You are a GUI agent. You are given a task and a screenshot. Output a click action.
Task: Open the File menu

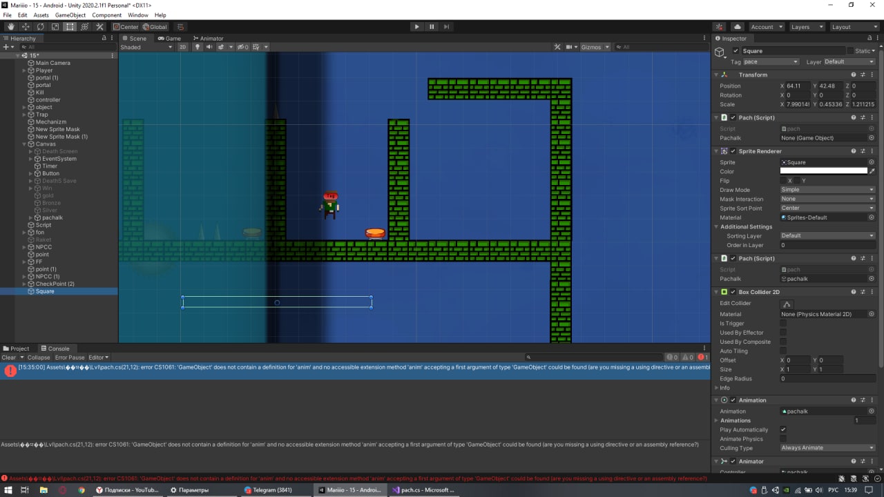coord(8,14)
